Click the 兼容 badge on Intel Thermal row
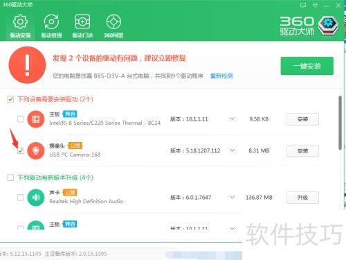 (x=70, y=114)
